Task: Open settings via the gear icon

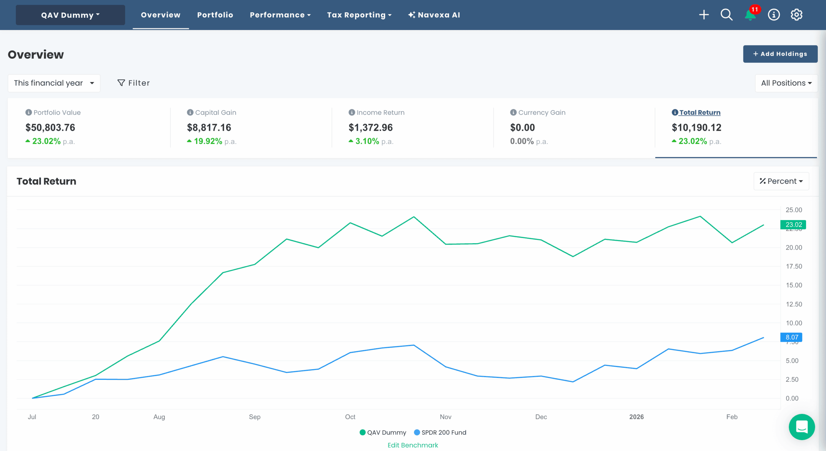Action: click(x=797, y=15)
